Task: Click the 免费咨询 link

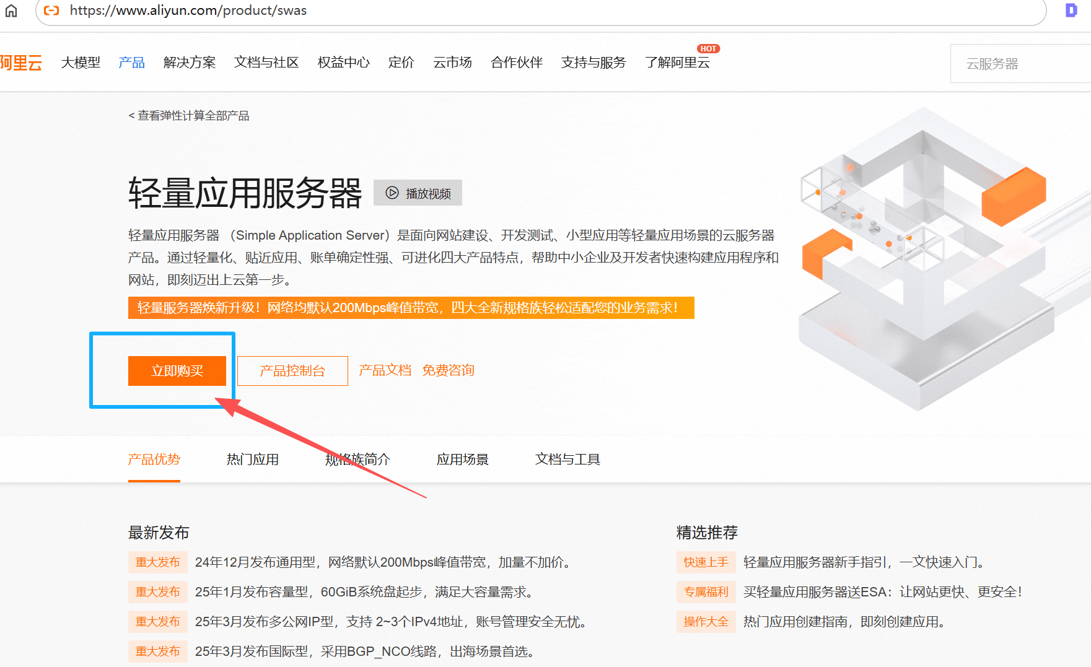Action: pos(448,370)
